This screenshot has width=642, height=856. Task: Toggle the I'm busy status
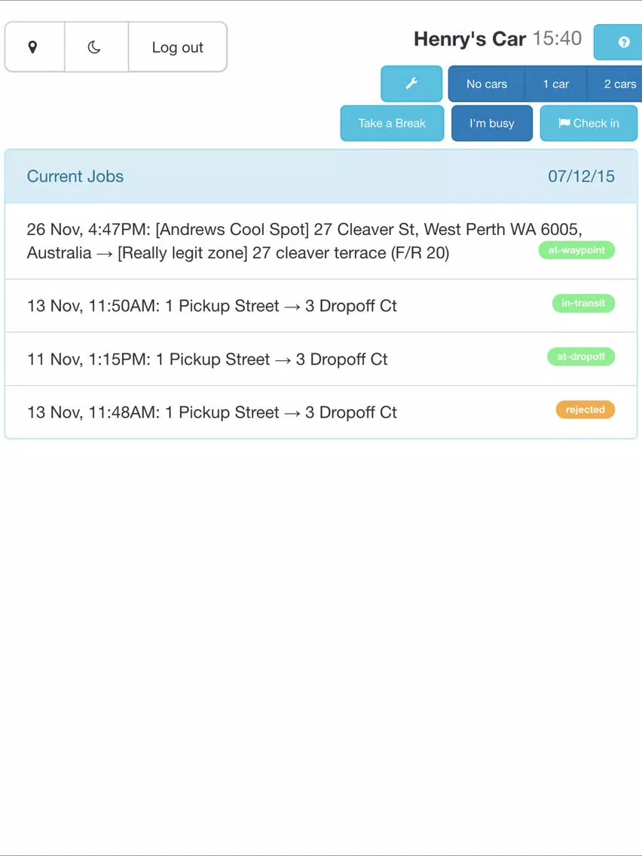(492, 123)
